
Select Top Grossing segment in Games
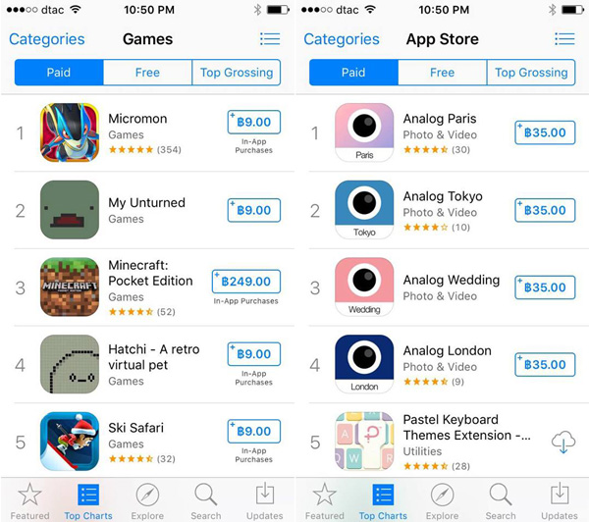[237, 73]
